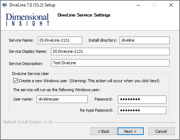Close the DiveLine Setup window
Screen dimensions: 180x140
coord(171,5)
